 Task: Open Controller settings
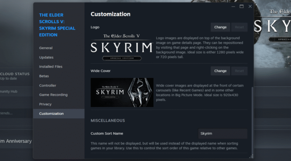59,85
